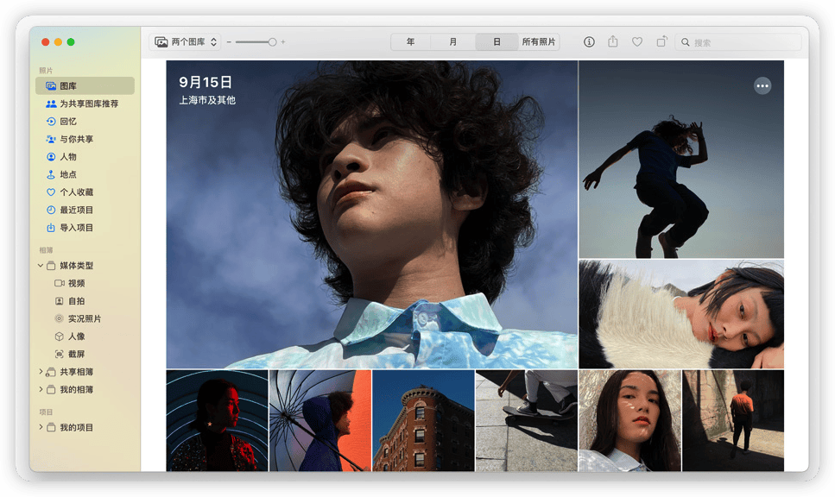Open the three-dots more options button

click(762, 85)
